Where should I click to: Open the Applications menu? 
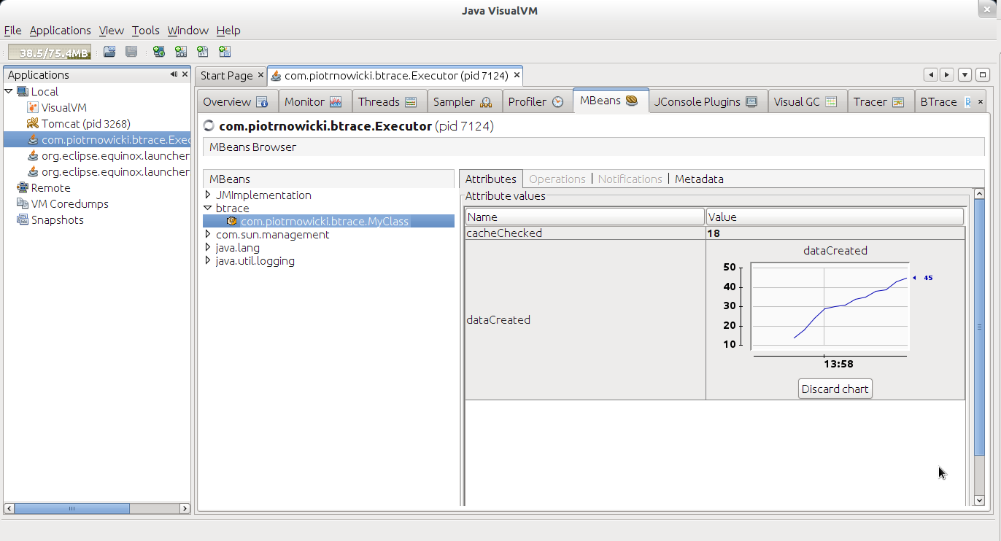[60, 30]
